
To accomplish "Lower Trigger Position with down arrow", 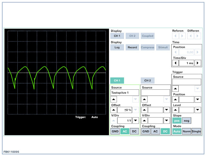I will click(x=198, y=99).
